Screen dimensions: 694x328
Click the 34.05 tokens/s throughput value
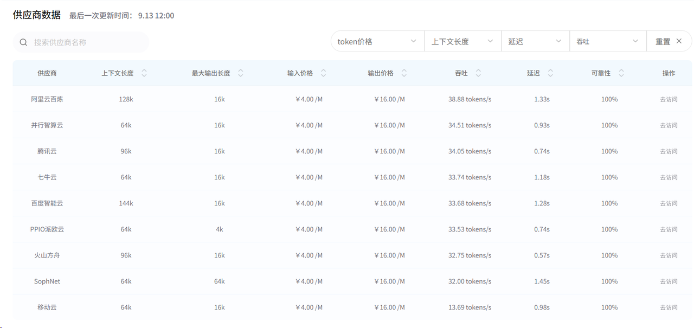[470, 151]
